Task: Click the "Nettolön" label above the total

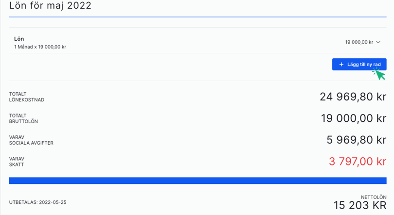Action: pos(373,197)
